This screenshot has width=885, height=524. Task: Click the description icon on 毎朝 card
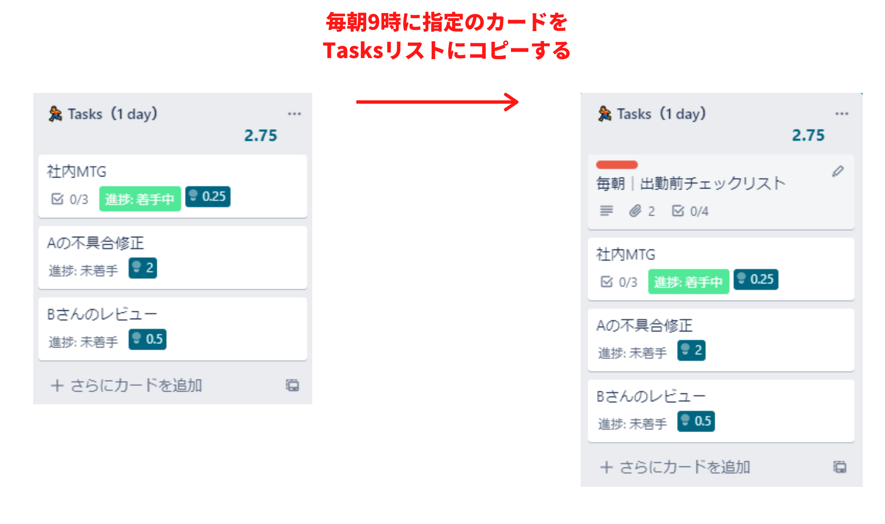[606, 211]
